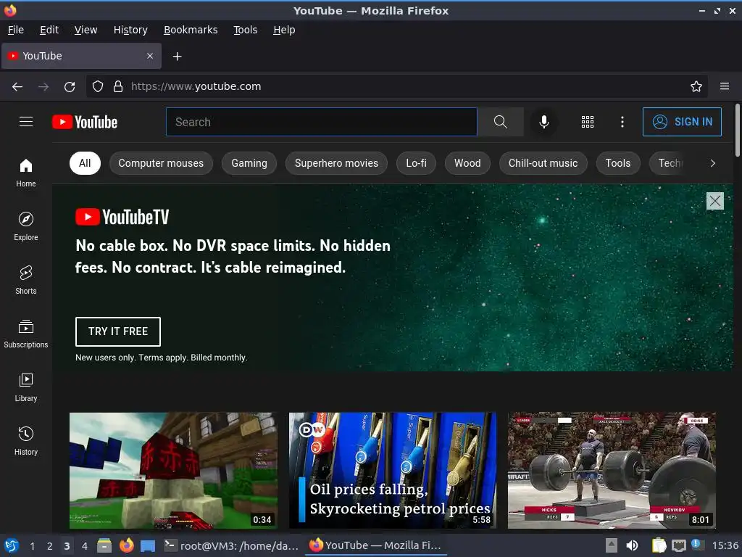Open the View menu
The width and height of the screenshot is (742, 557).
click(x=86, y=30)
